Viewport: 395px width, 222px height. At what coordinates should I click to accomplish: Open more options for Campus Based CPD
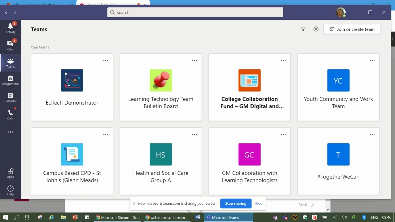point(106,135)
